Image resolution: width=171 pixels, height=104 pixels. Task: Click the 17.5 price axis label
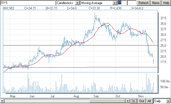click(163, 62)
